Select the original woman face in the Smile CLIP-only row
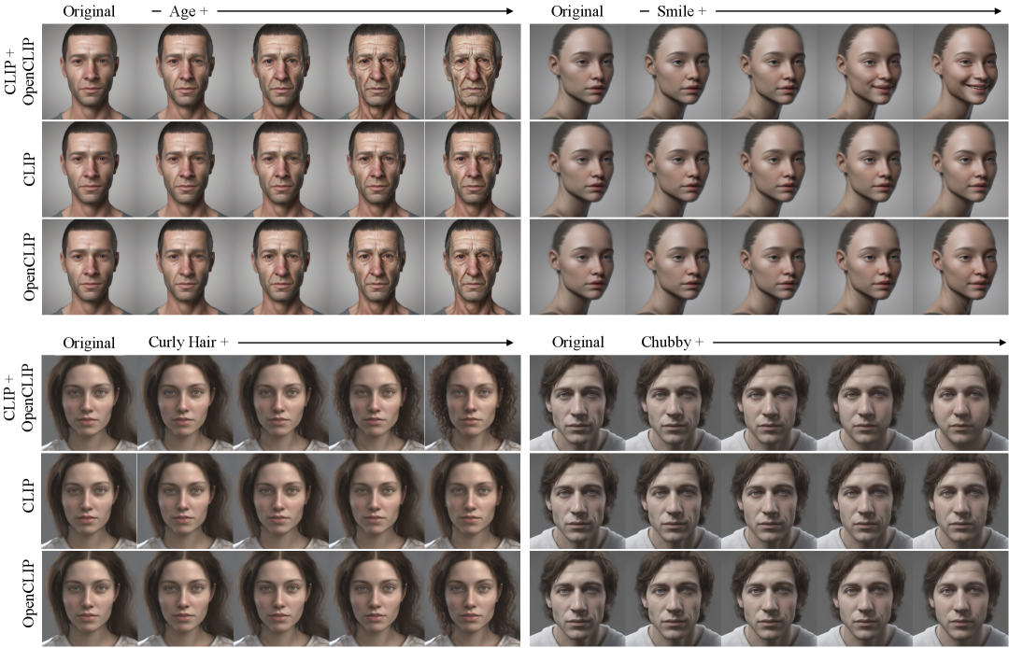Screen dimensions: 1009x648 [577, 169]
